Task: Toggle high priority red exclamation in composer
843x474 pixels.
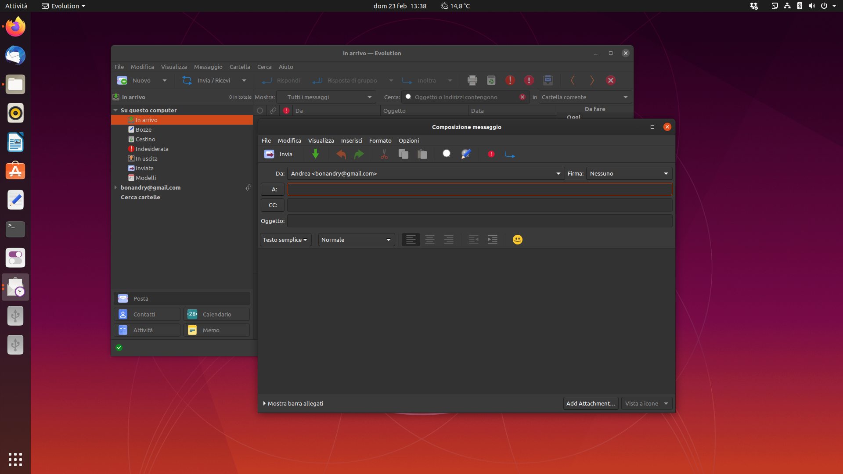Action: tap(491, 154)
